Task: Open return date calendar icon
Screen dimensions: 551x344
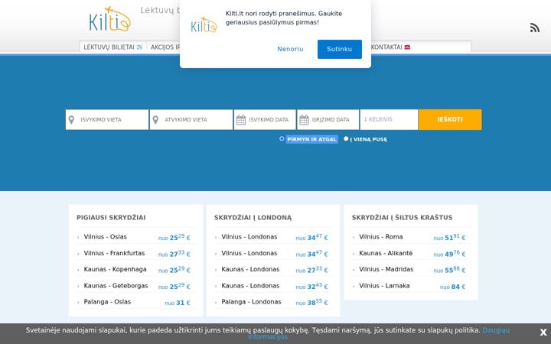Action: pos(304,120)
